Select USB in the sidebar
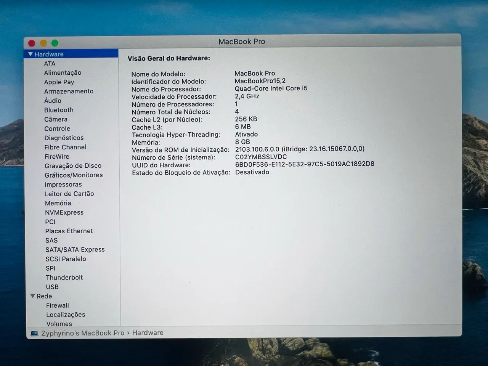This screenshot has height=366, width=488. point(52,287)
